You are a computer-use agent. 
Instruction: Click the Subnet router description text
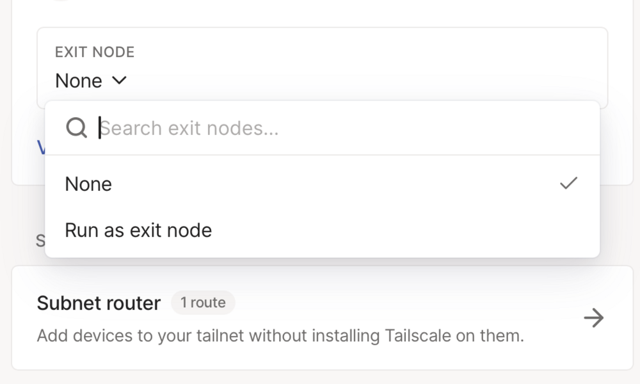point(280,336)
